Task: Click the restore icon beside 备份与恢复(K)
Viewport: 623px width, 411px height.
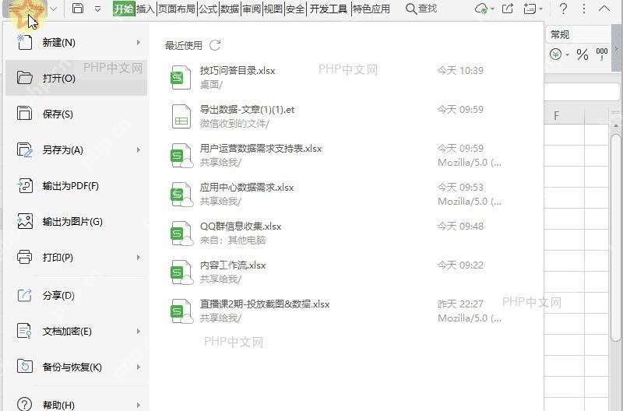Action: click(x=25, y=366)
